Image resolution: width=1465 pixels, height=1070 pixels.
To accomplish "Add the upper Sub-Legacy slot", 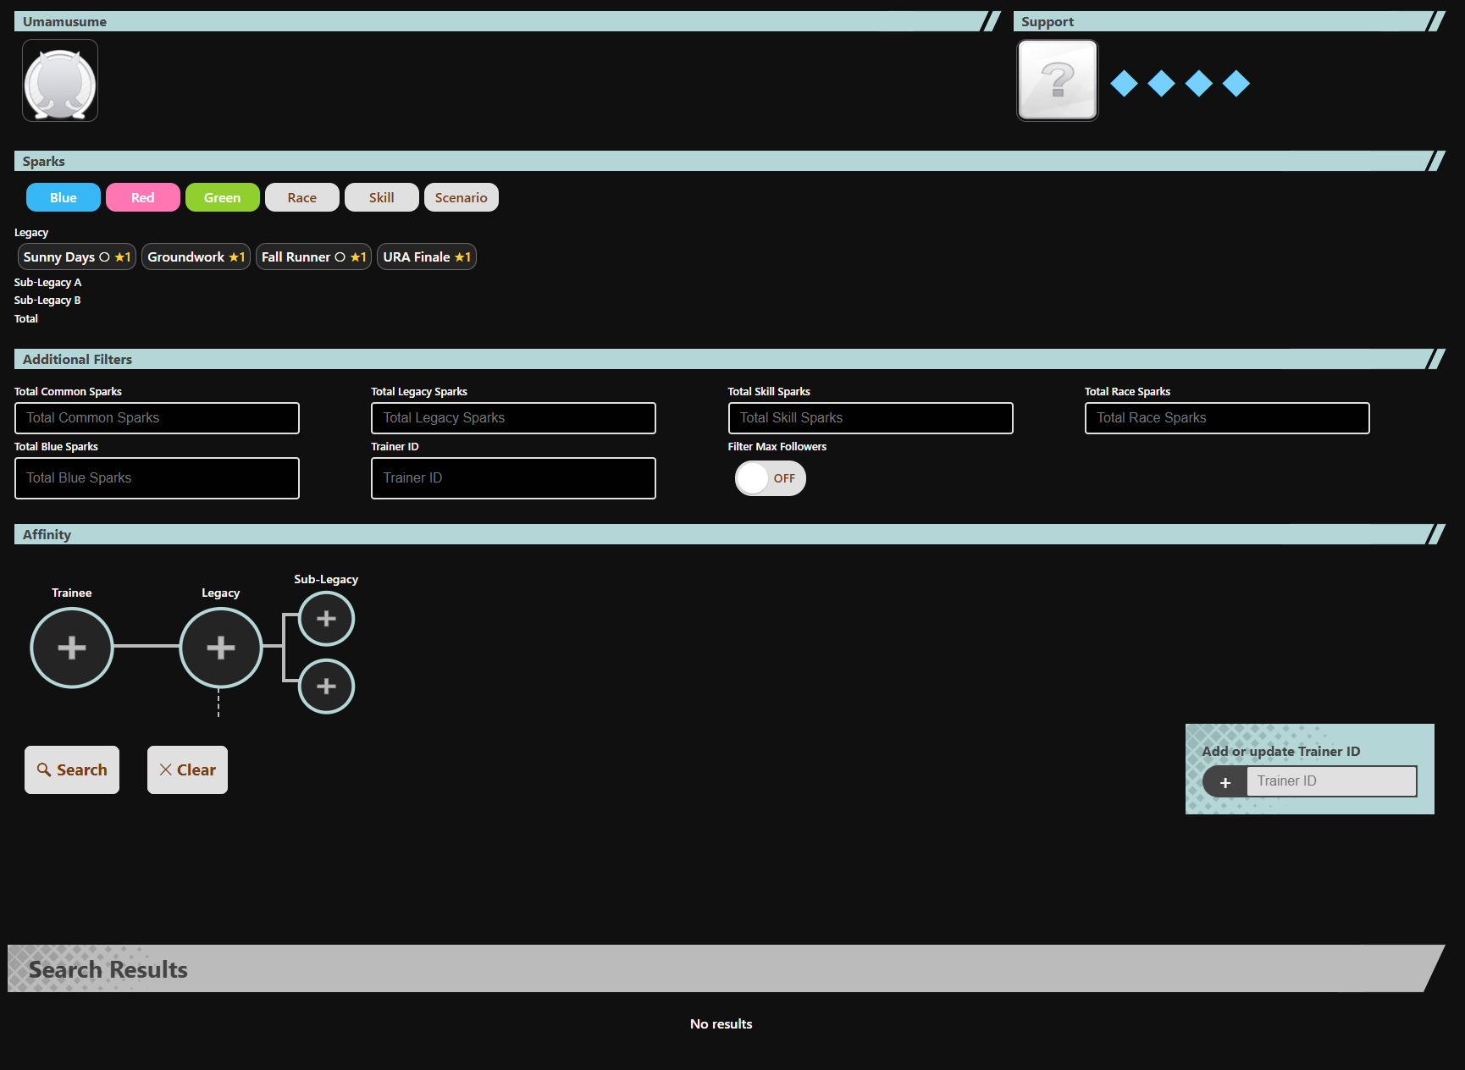I will click(326, 619).
